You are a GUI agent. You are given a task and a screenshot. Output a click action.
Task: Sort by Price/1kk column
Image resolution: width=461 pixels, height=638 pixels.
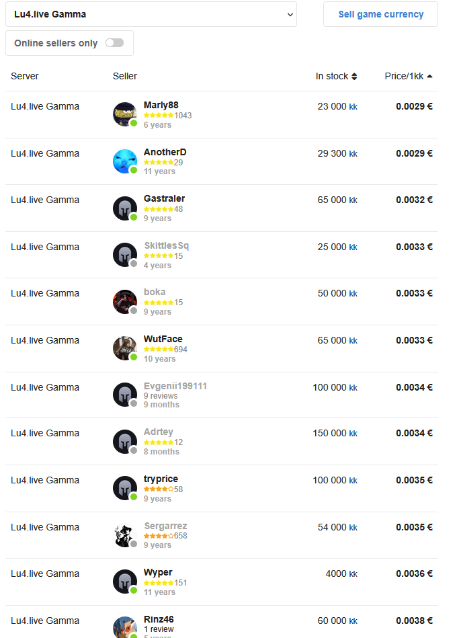point(409,76)
